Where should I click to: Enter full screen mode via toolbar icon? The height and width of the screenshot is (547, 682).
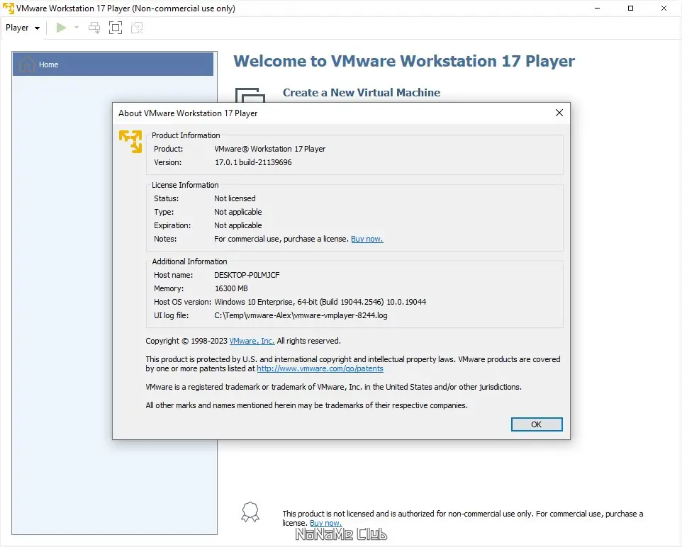click(116, 28)
